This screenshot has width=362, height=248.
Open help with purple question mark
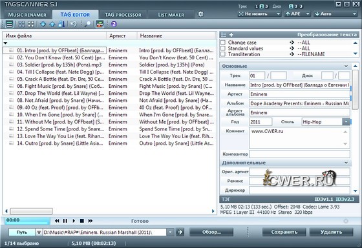pos(114,24)
